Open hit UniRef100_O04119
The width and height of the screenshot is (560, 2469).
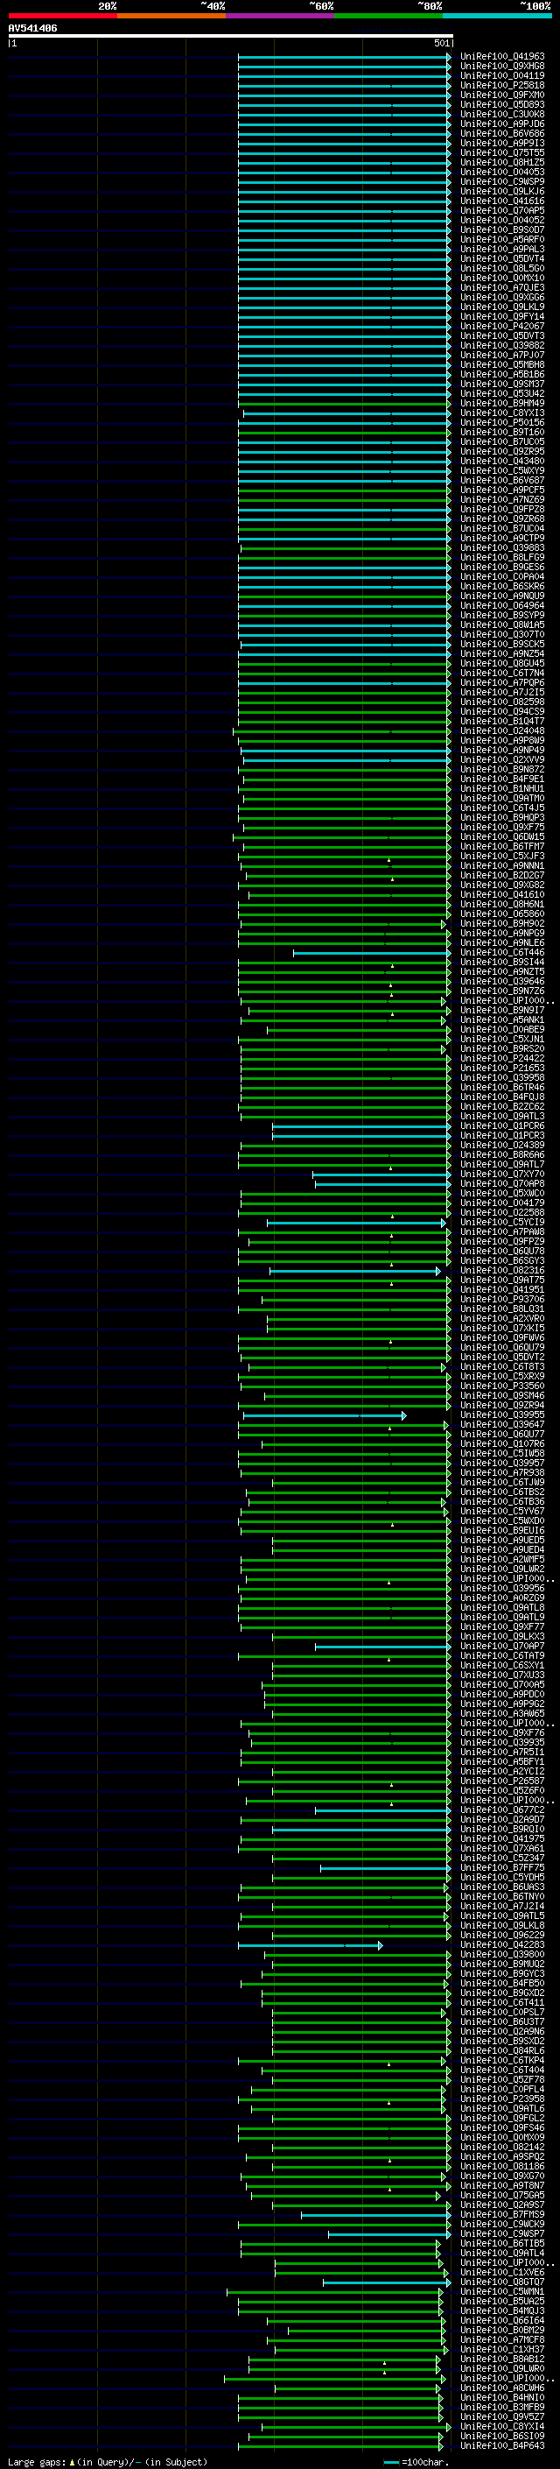[x=501, y=75]
